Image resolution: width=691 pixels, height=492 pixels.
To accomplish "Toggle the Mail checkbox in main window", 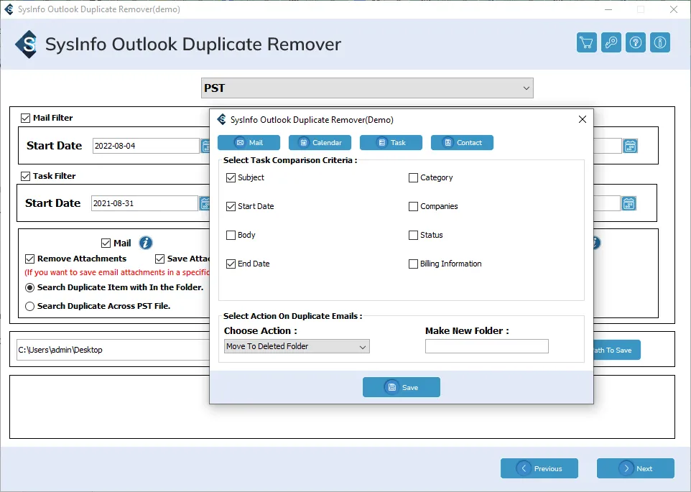I will click(x=106, y=243).
